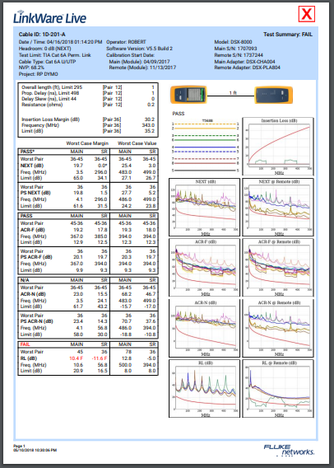
Task: Click the red X fail icon
Action: pyautogui.click(x=307, y=14)
